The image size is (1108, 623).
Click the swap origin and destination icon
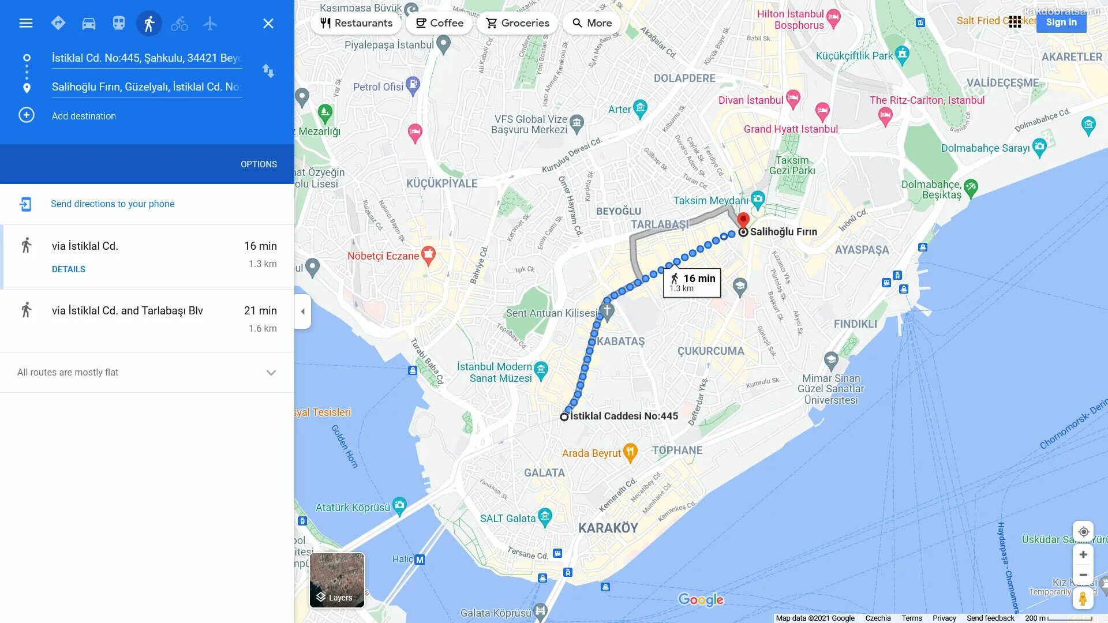tap(269, 72)
